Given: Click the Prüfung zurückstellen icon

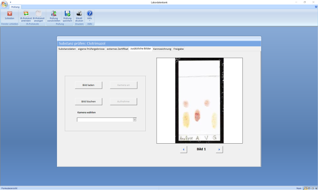Looking at the screenshot, I should coord(54,15).
